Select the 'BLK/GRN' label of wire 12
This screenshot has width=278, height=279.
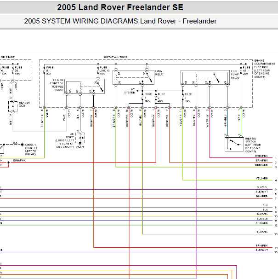(x=262, y=223)
